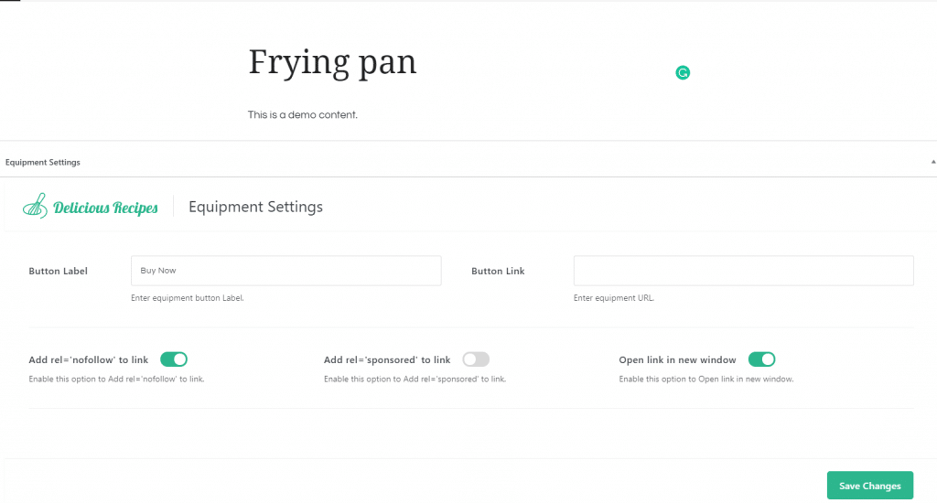Click the Button Link field caption
This screenshot has height=503, width=937.
click(x=498, y=271)
